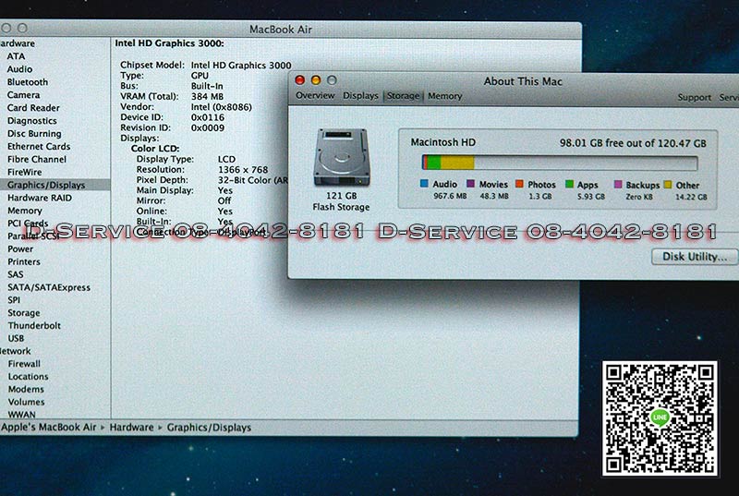This screenshot has height=496, width=739.
Task: Select Camera in the sidebar
Action: [23, 95]
